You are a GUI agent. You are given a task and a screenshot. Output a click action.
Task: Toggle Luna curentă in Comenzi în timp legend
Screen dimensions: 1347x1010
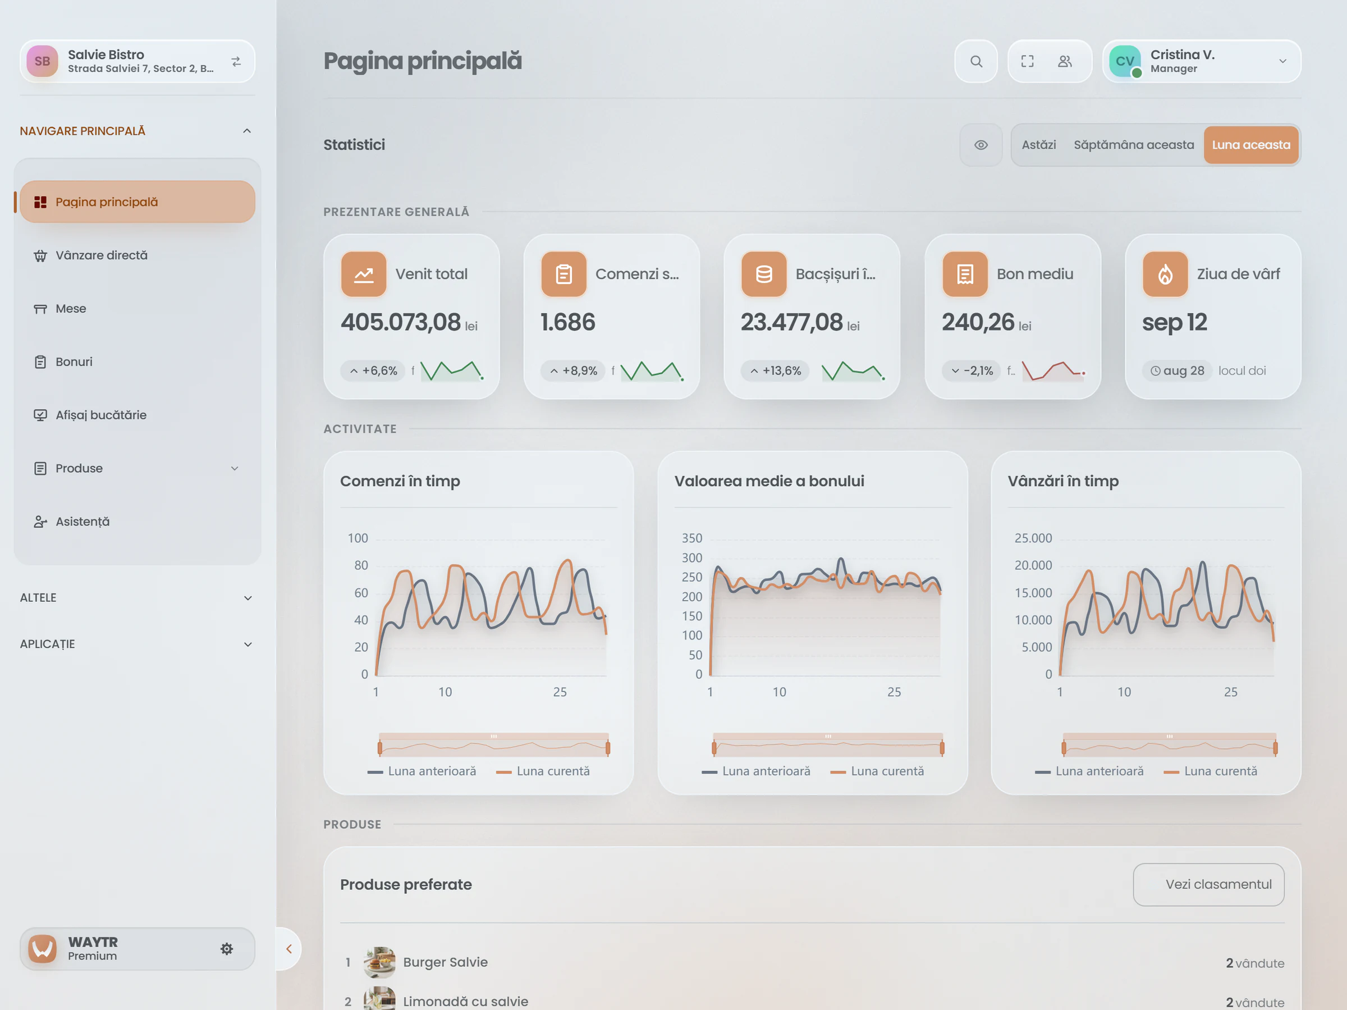pos(543,771)
